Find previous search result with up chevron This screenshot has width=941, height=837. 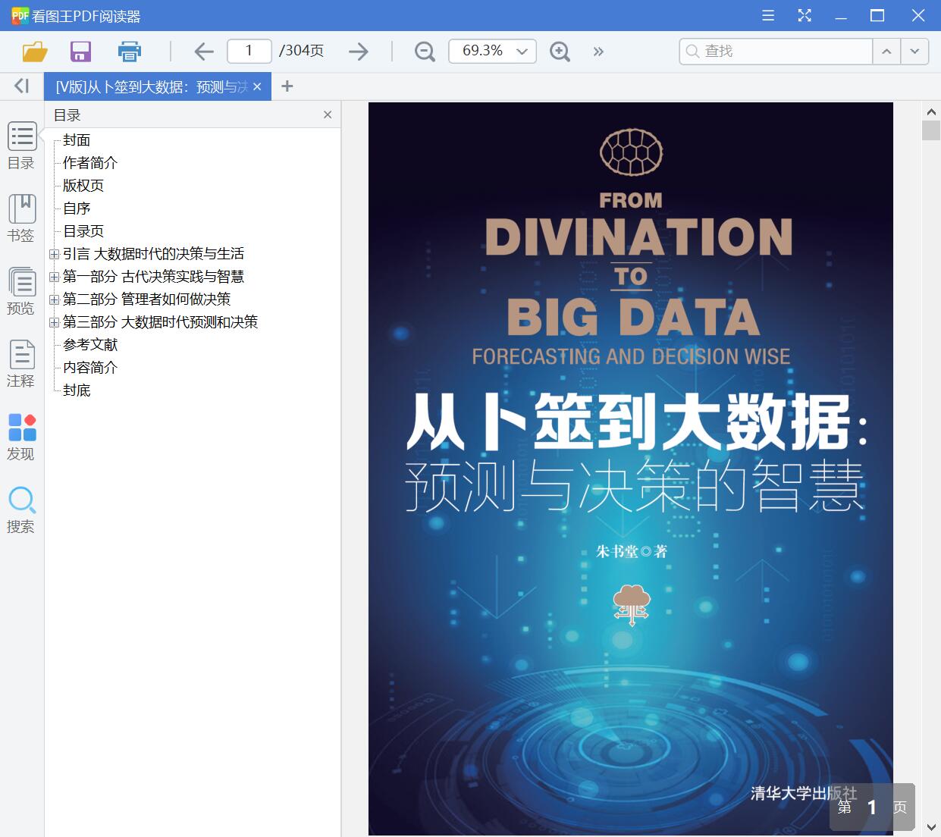click(886, 52)
